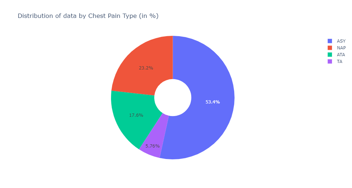Click the 23.2% percentage label
The width and height of the screenshot is (352, 188).
point(146,68)
